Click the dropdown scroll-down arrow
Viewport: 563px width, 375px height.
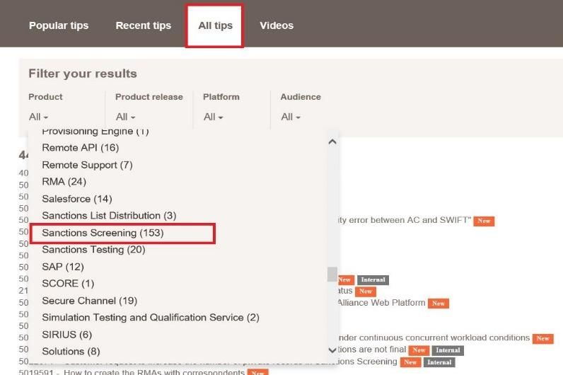click(x=332, y=350)
